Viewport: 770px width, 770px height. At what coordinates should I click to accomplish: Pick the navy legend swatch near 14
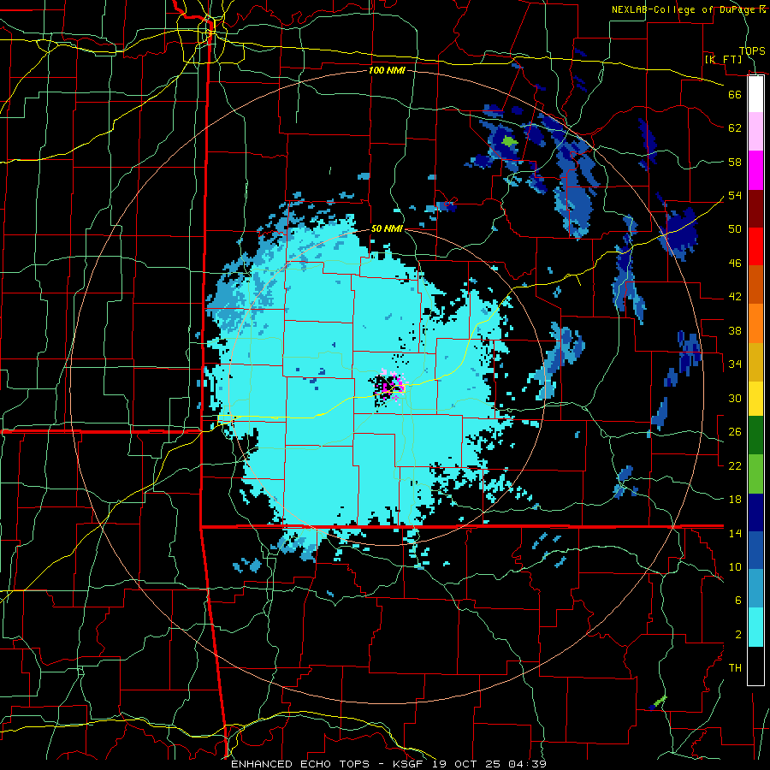coord(755,512)
